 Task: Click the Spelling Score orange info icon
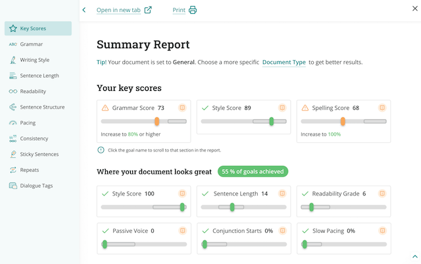[x=382, y=108]
